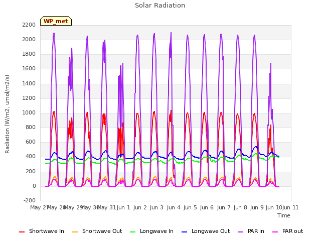Select the Longwave In legend entry
The image size is (321, 241).
[151, 231]
